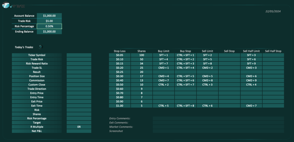
Task: Click the round icon beside Today's Trades
Action: pos(40,47)
